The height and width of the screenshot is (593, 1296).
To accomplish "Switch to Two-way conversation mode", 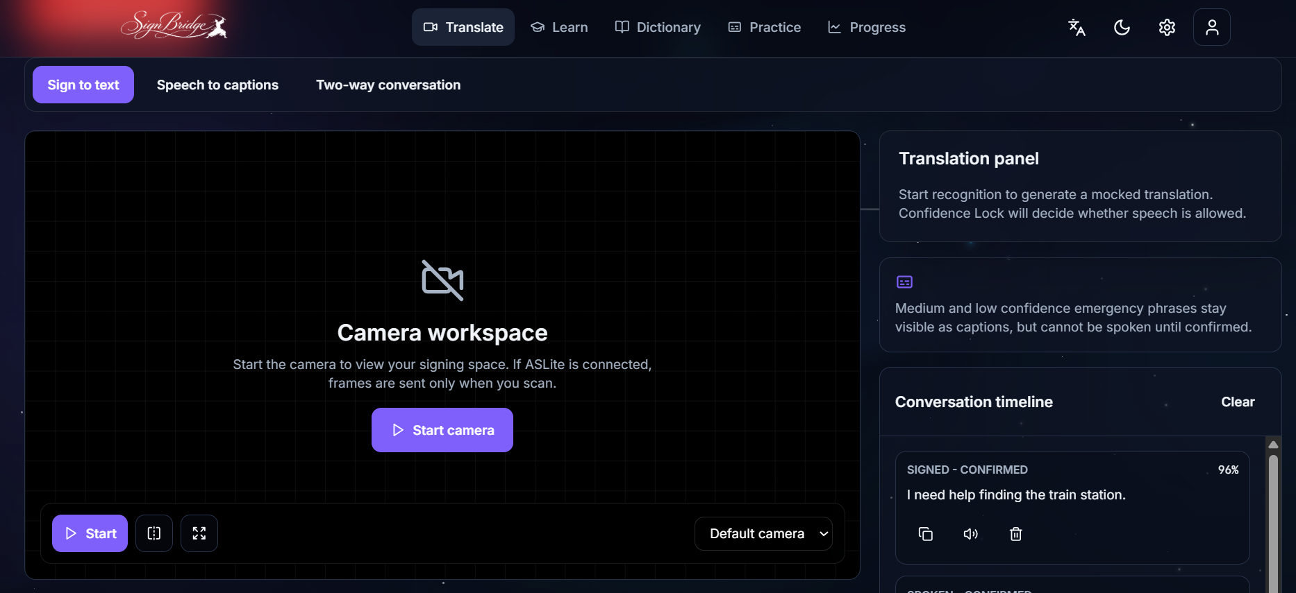I will [388, 85].
